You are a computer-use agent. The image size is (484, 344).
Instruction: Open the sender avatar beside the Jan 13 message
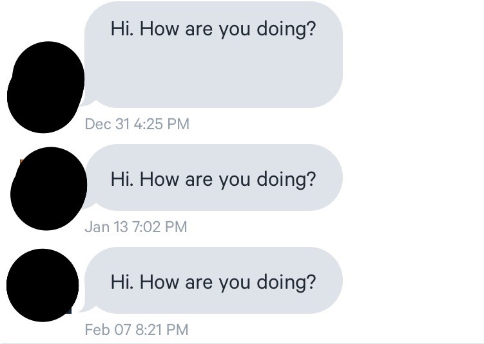click(x=49, y=188)
